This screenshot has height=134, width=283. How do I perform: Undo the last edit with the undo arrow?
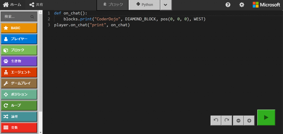pyautogui.click(x=216, y=120)
